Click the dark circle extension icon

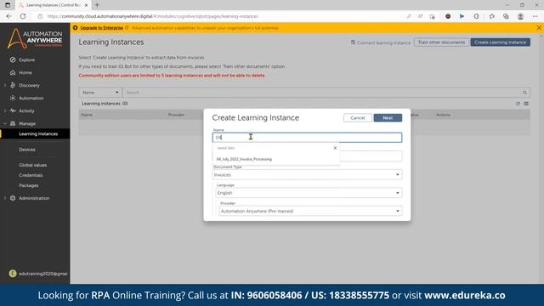[x=448, y=16]
